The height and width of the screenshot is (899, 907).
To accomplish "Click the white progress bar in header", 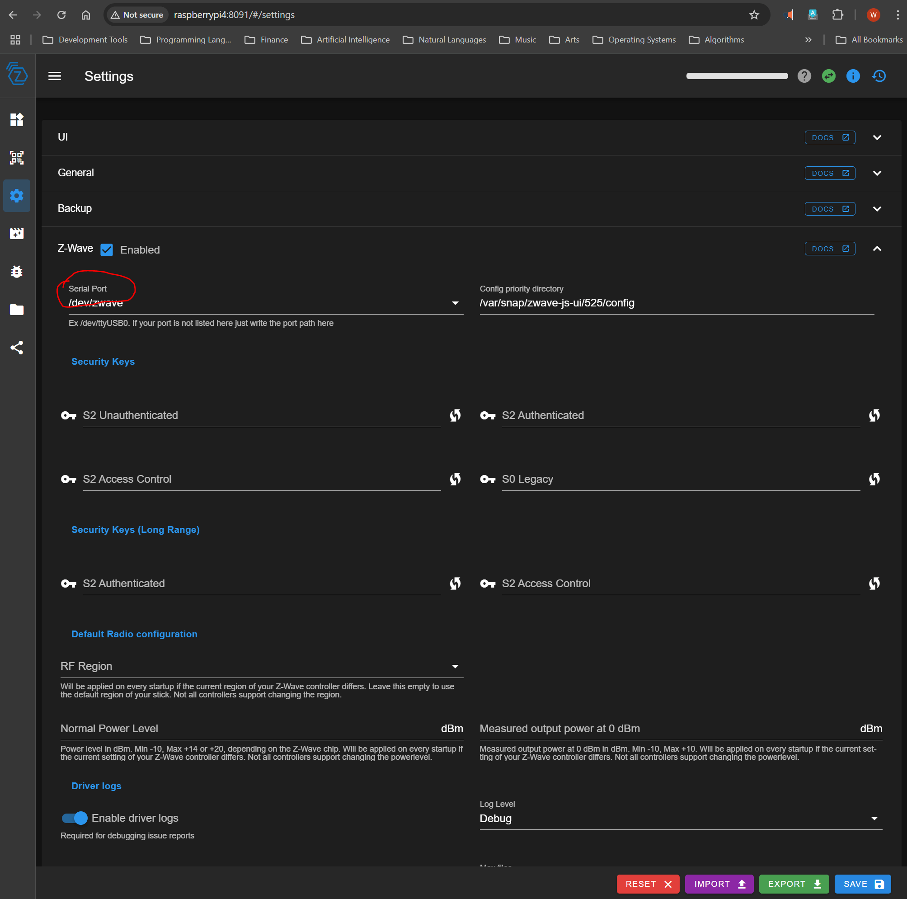I will pos(737,76).
